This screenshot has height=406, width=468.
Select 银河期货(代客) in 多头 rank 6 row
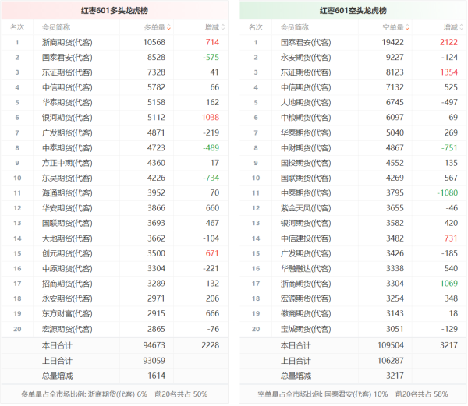(x=67, y=118)
